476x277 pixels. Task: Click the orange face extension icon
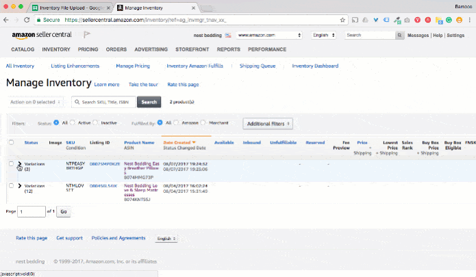[459, 20]
